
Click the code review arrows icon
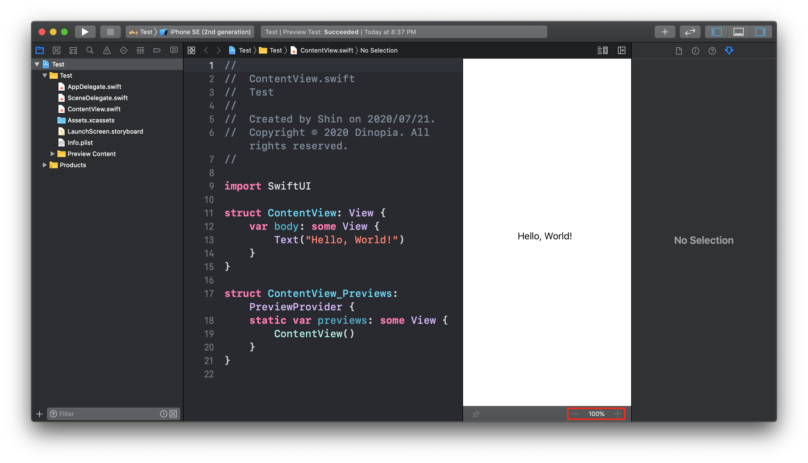[690, 32]
